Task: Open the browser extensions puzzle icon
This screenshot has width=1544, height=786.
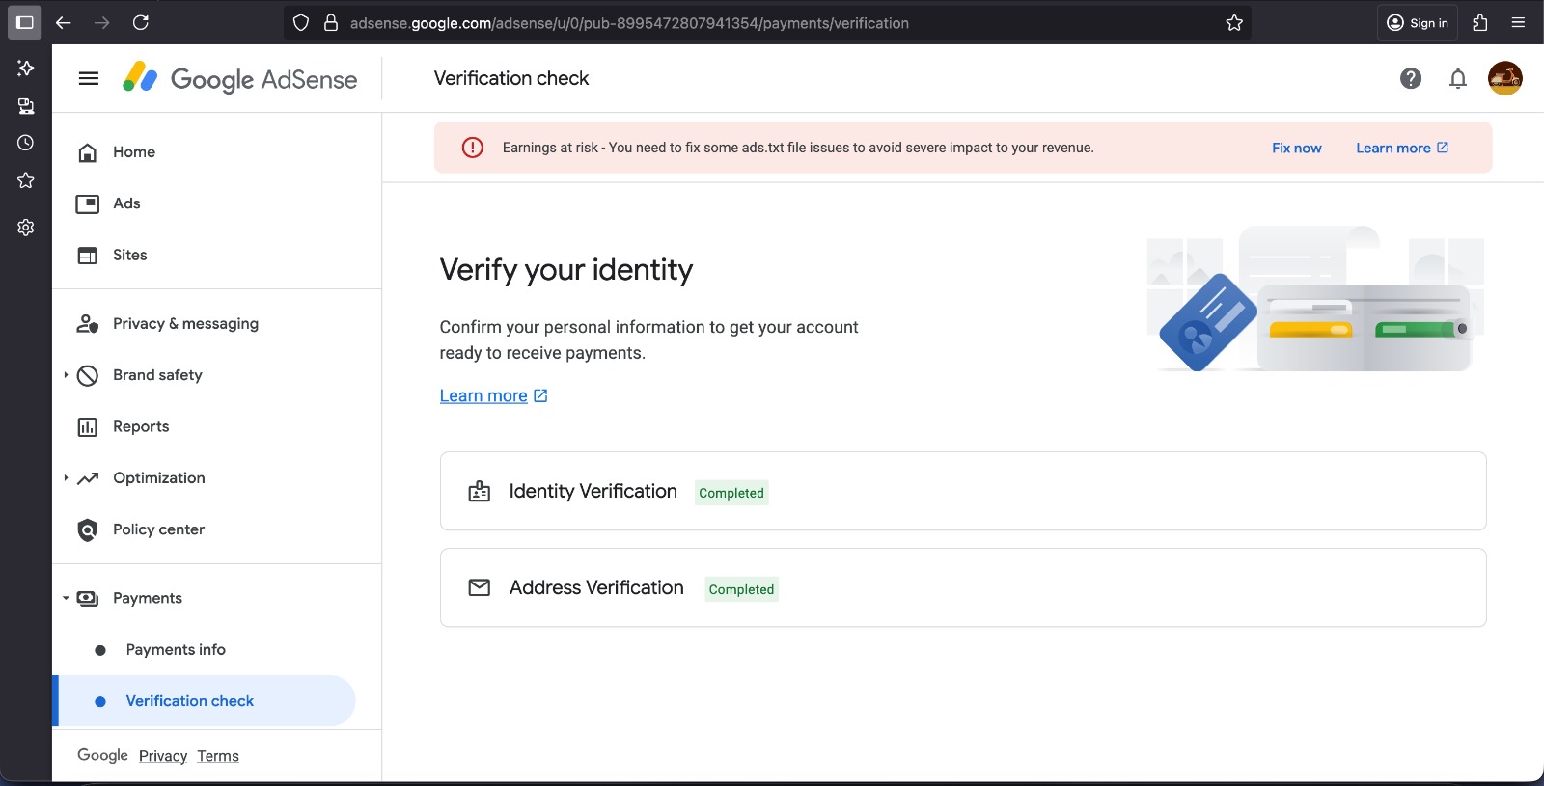Action: click(x=1479, y=23)
